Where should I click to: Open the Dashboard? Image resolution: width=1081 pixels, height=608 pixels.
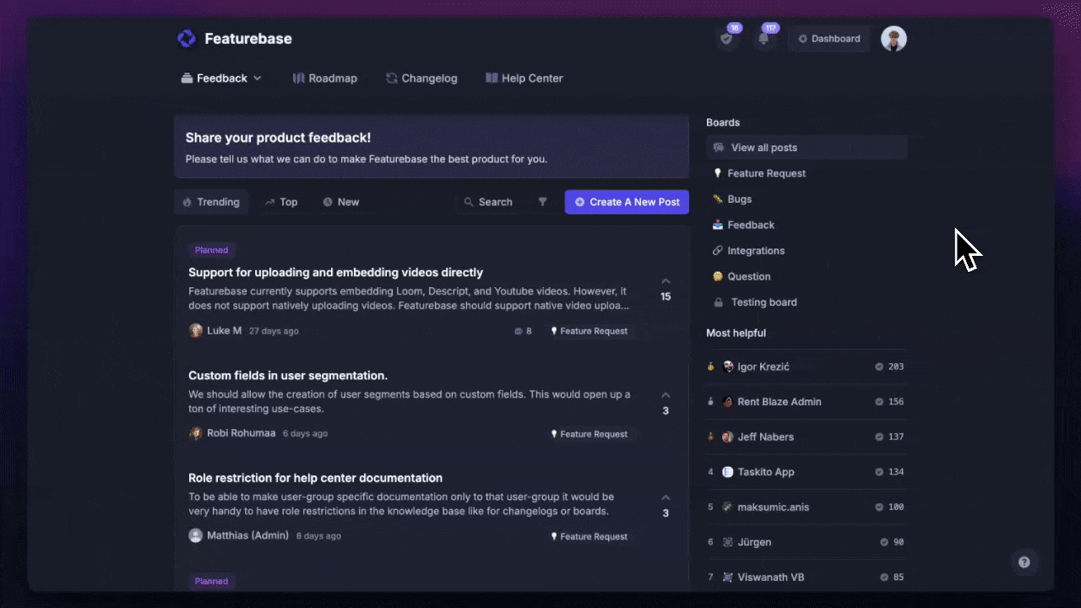[828, 38]
